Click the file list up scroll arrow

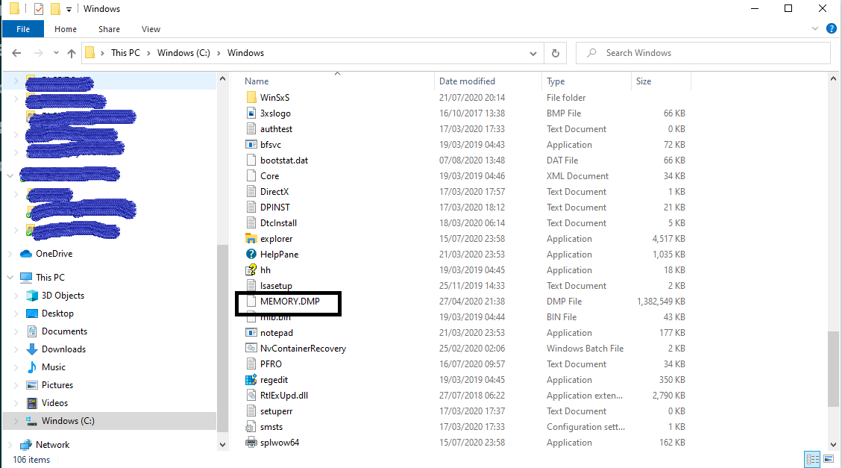click(833, 78)
